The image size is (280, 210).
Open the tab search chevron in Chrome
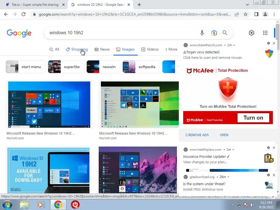pos(247,5)
